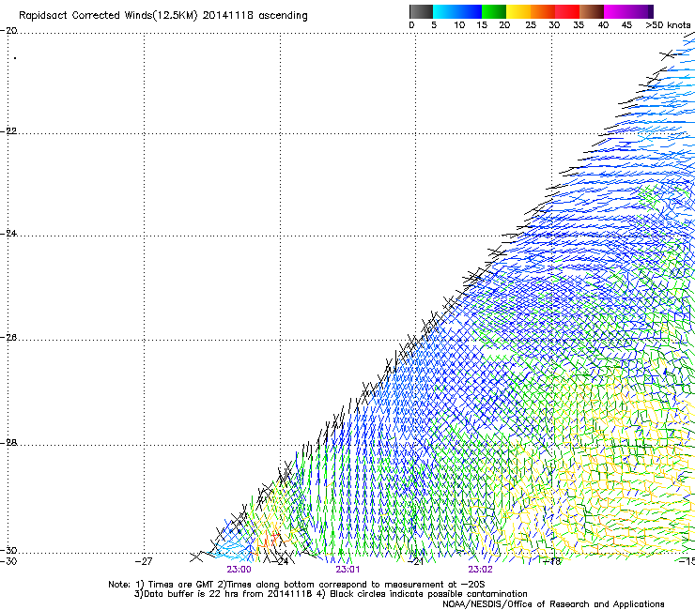
Task: Click the cyan-blue 5-15 knots color gradient
Action: click(x=457, y=11)
